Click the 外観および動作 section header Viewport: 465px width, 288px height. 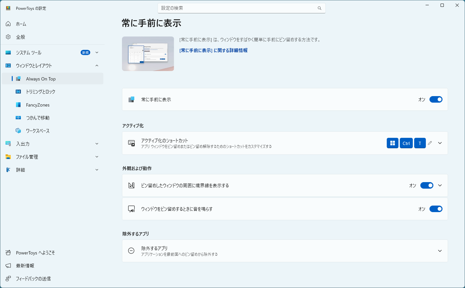(137, 168)
